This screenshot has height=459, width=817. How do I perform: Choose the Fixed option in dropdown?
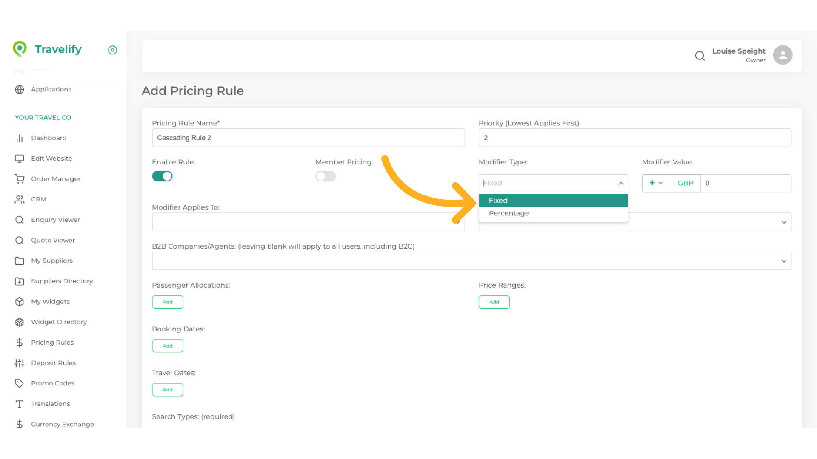[498, 201]
